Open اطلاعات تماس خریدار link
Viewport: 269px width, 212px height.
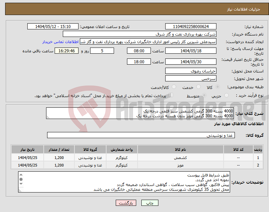(60, 42)
